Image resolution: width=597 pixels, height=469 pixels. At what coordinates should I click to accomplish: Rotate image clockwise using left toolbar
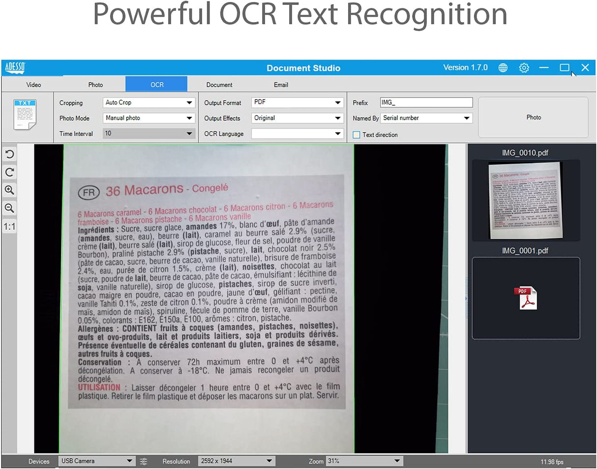tap(9, 172)
